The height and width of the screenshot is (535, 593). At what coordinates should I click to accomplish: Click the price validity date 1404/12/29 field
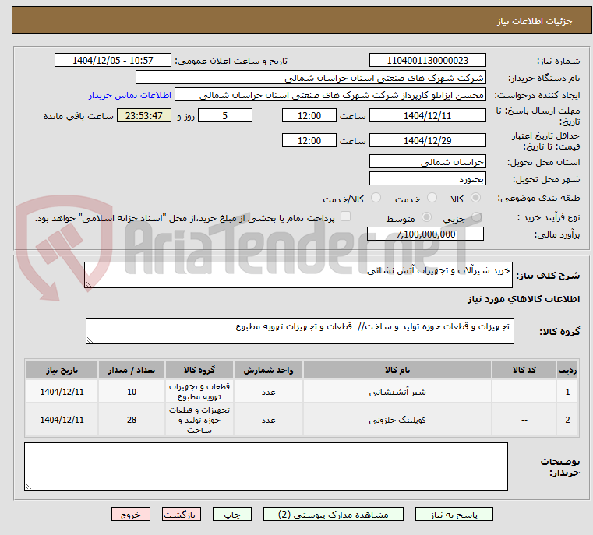point(427,140)
